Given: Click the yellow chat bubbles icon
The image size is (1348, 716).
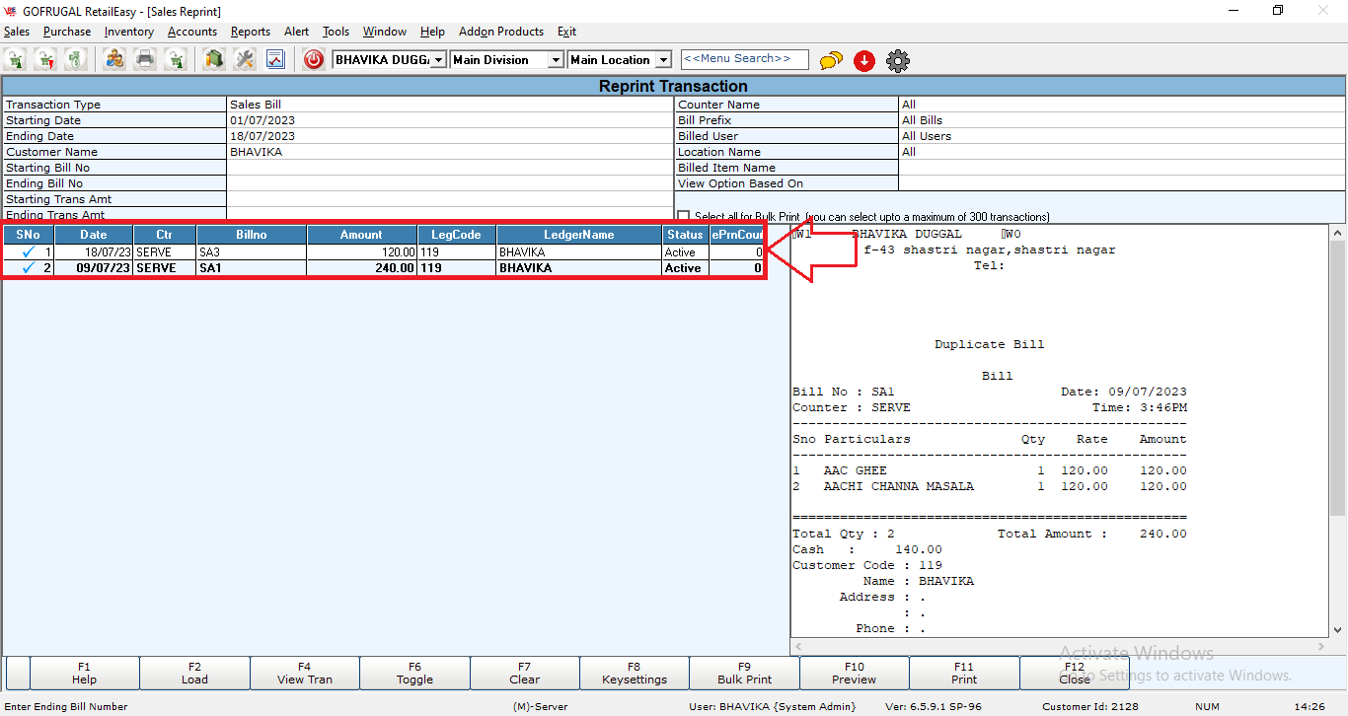Looking at the screenshot, I should coord(831,60).
